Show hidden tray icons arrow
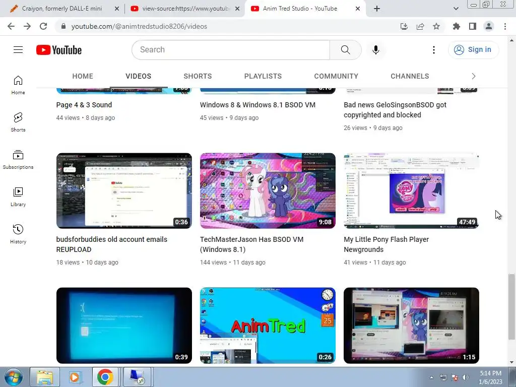The width and height of the screenshot is (516, 387). (431, 377)
